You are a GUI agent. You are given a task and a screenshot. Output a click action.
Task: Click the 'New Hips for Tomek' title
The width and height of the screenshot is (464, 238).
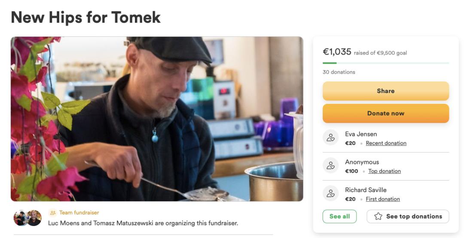[x=85, y=18]
